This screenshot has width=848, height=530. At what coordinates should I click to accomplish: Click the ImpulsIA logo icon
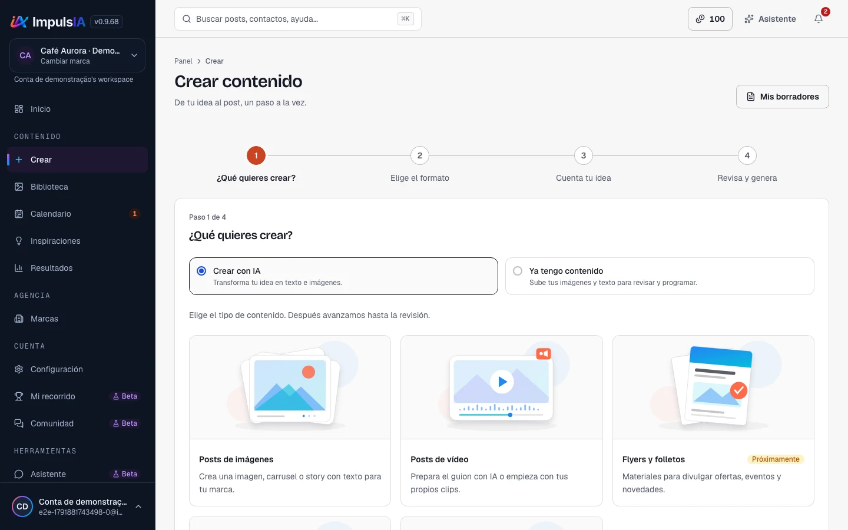(19, 22)
